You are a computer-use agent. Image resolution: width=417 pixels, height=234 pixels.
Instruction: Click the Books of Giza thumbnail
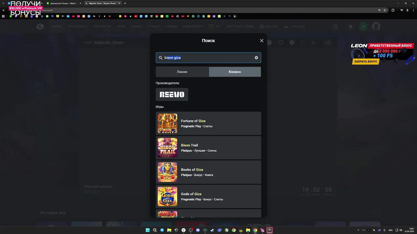tap(167, 172)
